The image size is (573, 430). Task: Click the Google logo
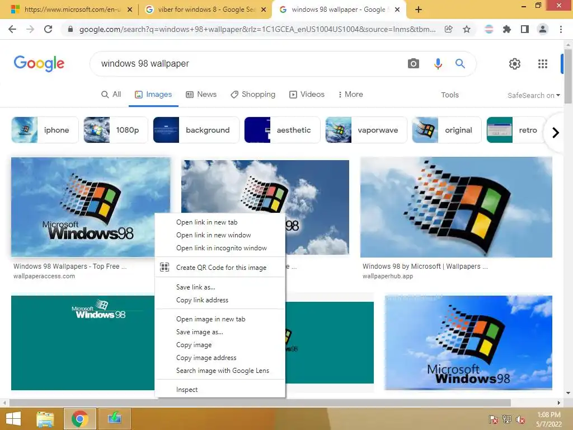(39, 64)
